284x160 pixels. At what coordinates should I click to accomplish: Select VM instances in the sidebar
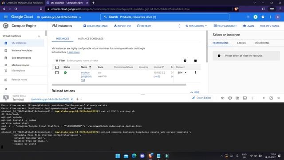22,43
